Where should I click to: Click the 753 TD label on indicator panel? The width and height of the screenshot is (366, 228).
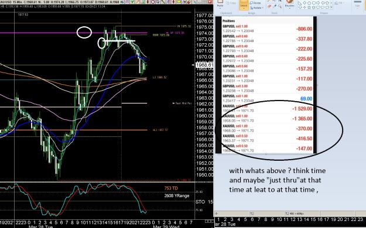click(x=171, y=188)
